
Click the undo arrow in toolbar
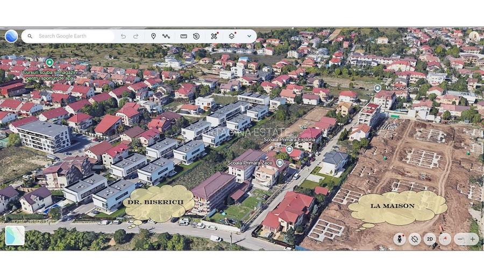pyautogui.click(x=123, y=36)
